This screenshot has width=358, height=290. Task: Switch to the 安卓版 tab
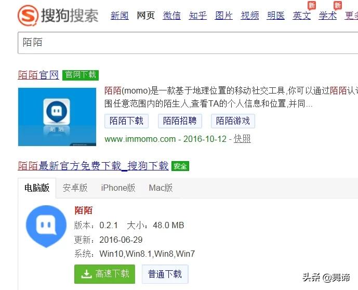point(75,188)
